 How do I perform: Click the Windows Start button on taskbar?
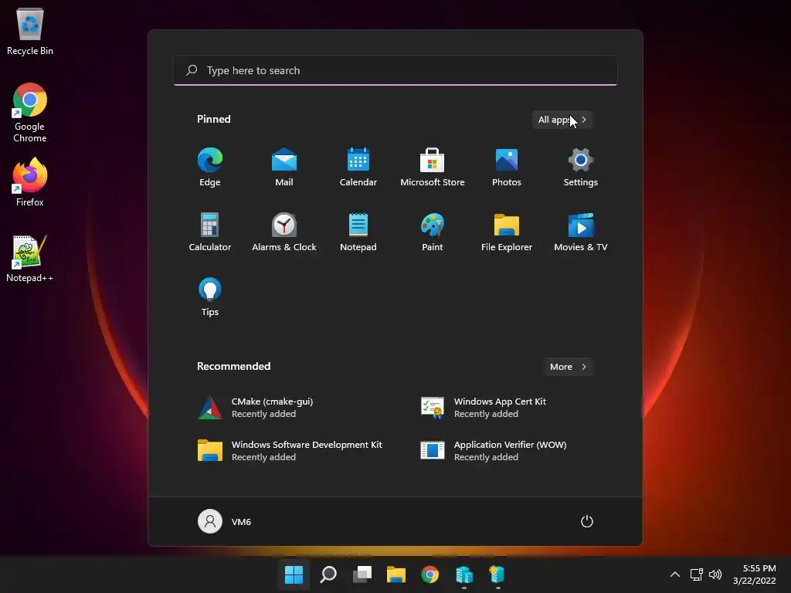pyautogui.click(x=294, y=574)
